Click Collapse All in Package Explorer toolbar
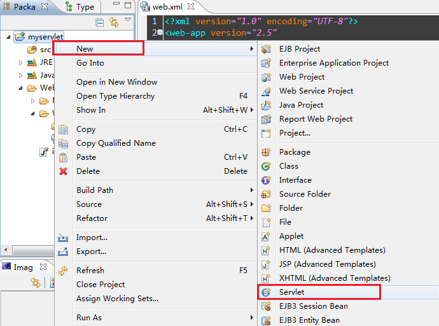 pos(100,22)
